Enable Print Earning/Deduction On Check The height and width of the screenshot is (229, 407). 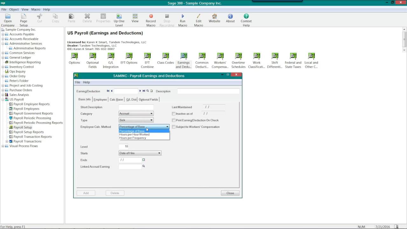174,120
